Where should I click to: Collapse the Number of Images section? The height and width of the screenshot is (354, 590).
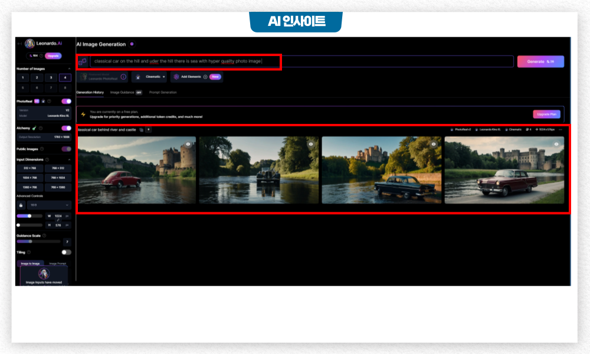tap(69, 69)
